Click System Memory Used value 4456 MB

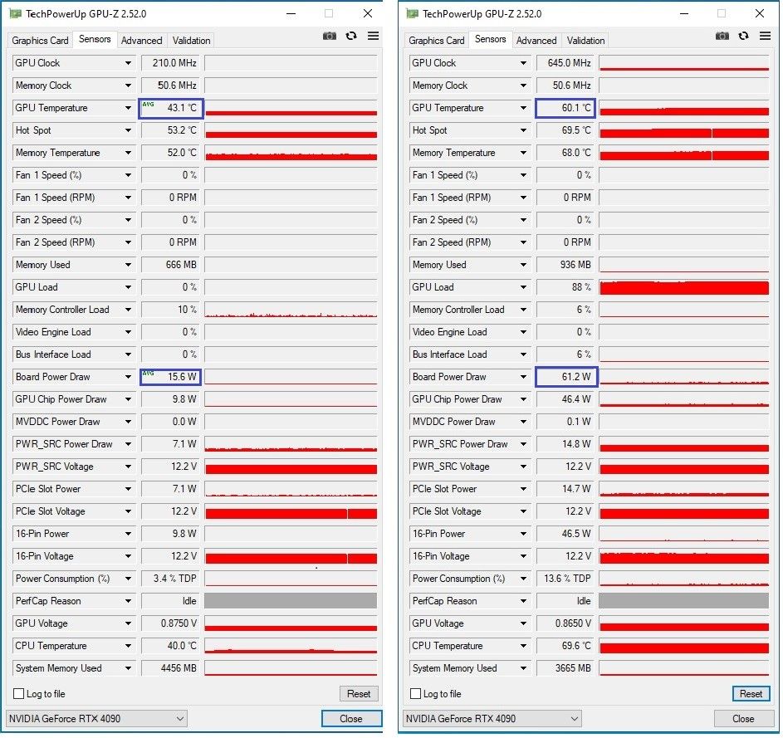coord(171,668)
